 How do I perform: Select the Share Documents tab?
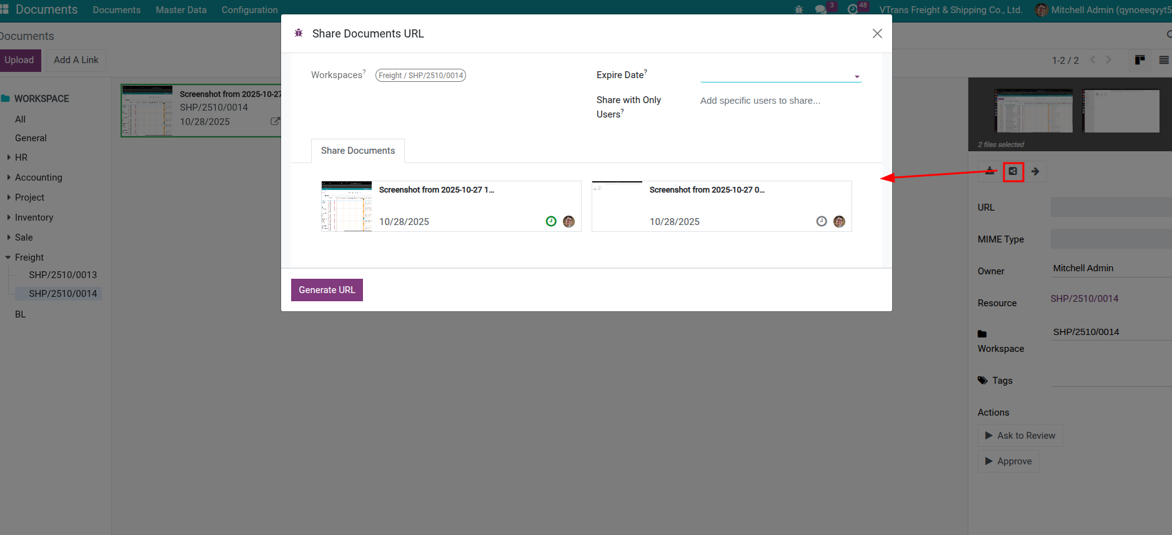tap(357, 151)
